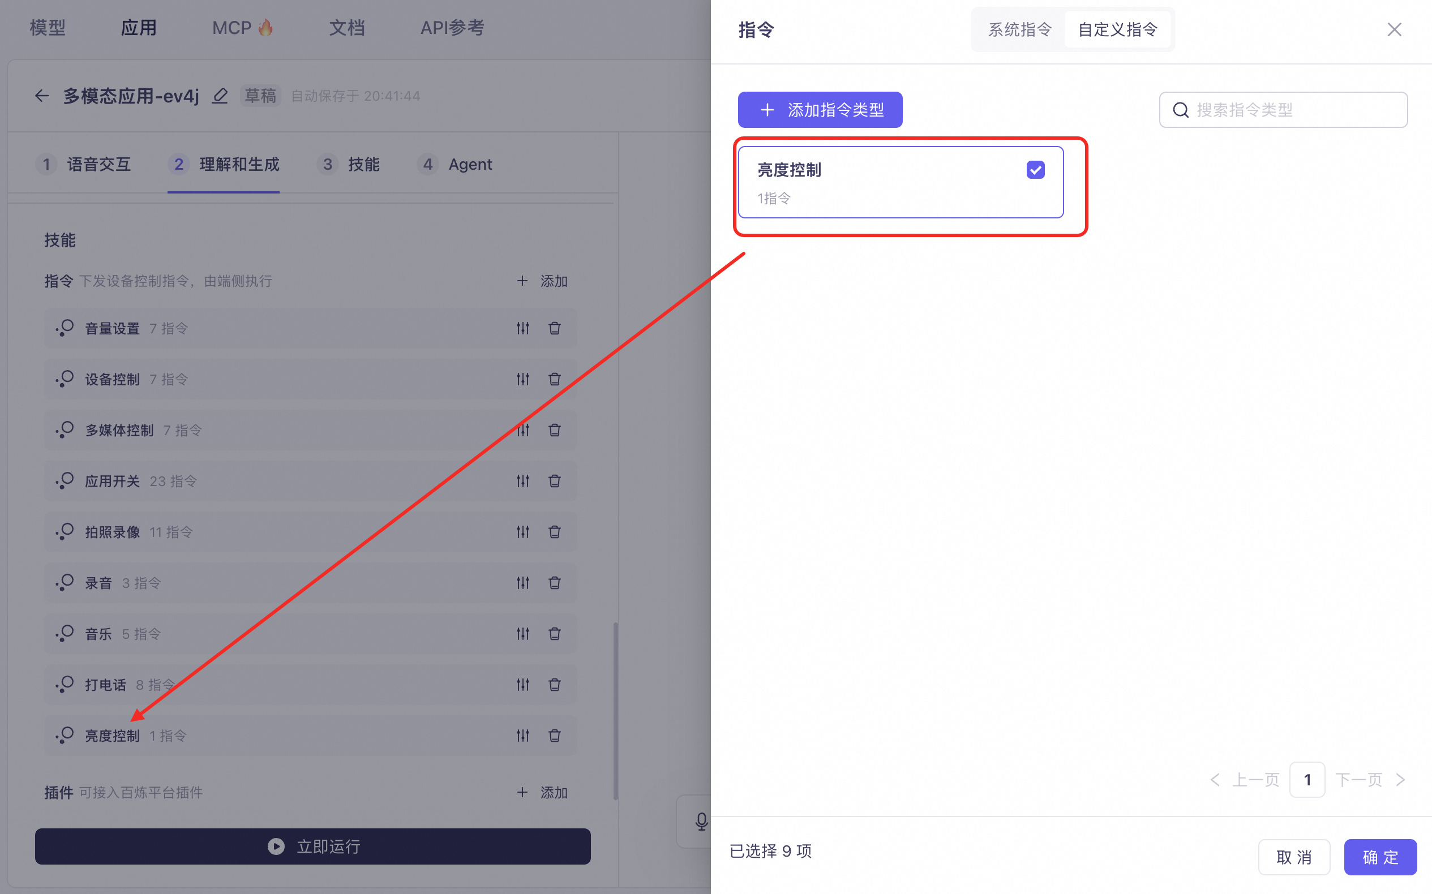Delete the 设备控制 command row
This screenshot has height=894, width=1432.
(x=554, y=379)
